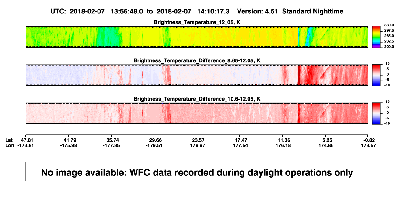Click the Lon axis label
This screenshot has width=409, height=209.
point(9,145)
